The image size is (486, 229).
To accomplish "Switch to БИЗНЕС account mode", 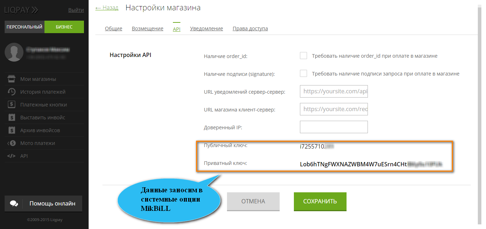I will [64, 27].
